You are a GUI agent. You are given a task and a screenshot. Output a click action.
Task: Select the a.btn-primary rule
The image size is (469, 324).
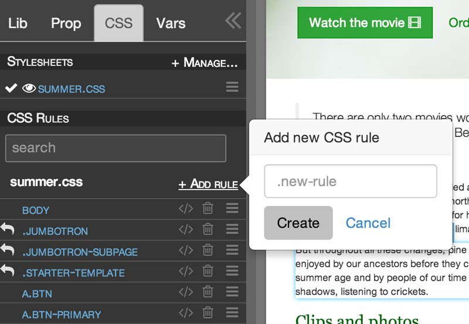(62, 315)
